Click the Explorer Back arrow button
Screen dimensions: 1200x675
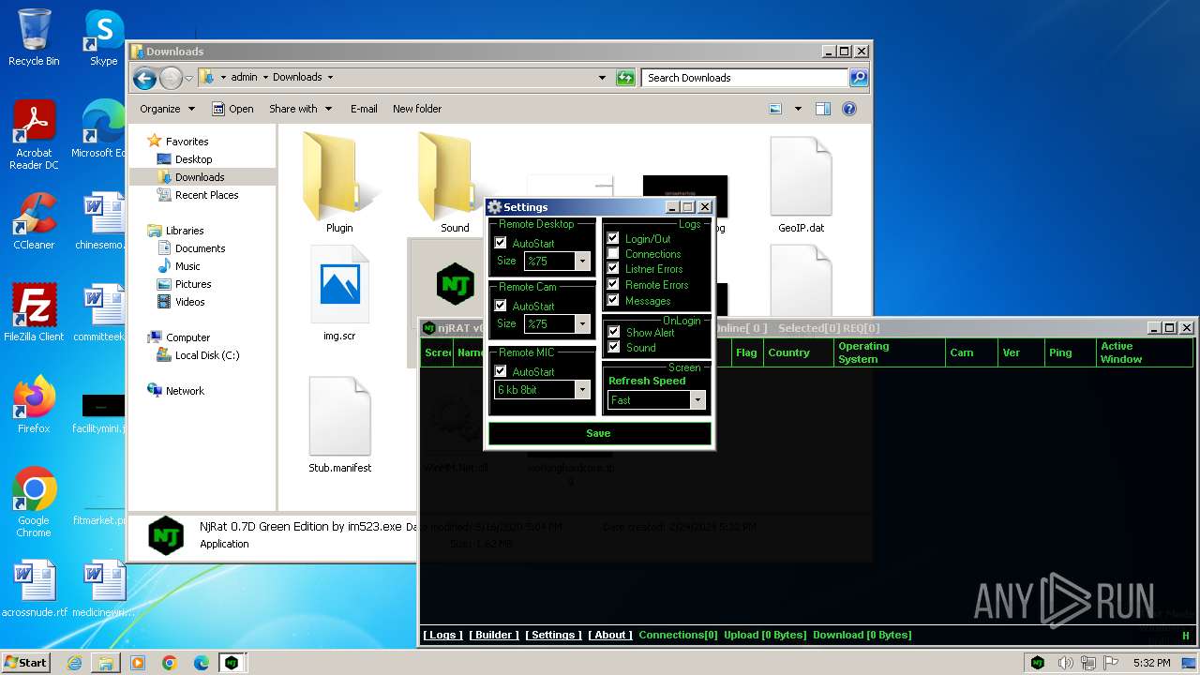(144, 78)
